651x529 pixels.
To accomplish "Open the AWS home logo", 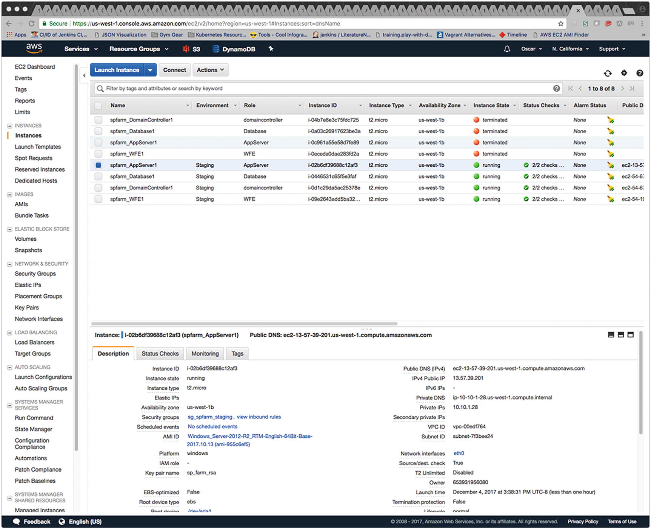I will [x=34, y=48].
